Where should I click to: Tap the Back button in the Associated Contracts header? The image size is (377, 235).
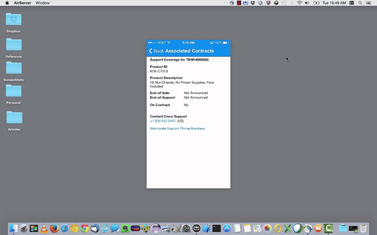[156, 51]
